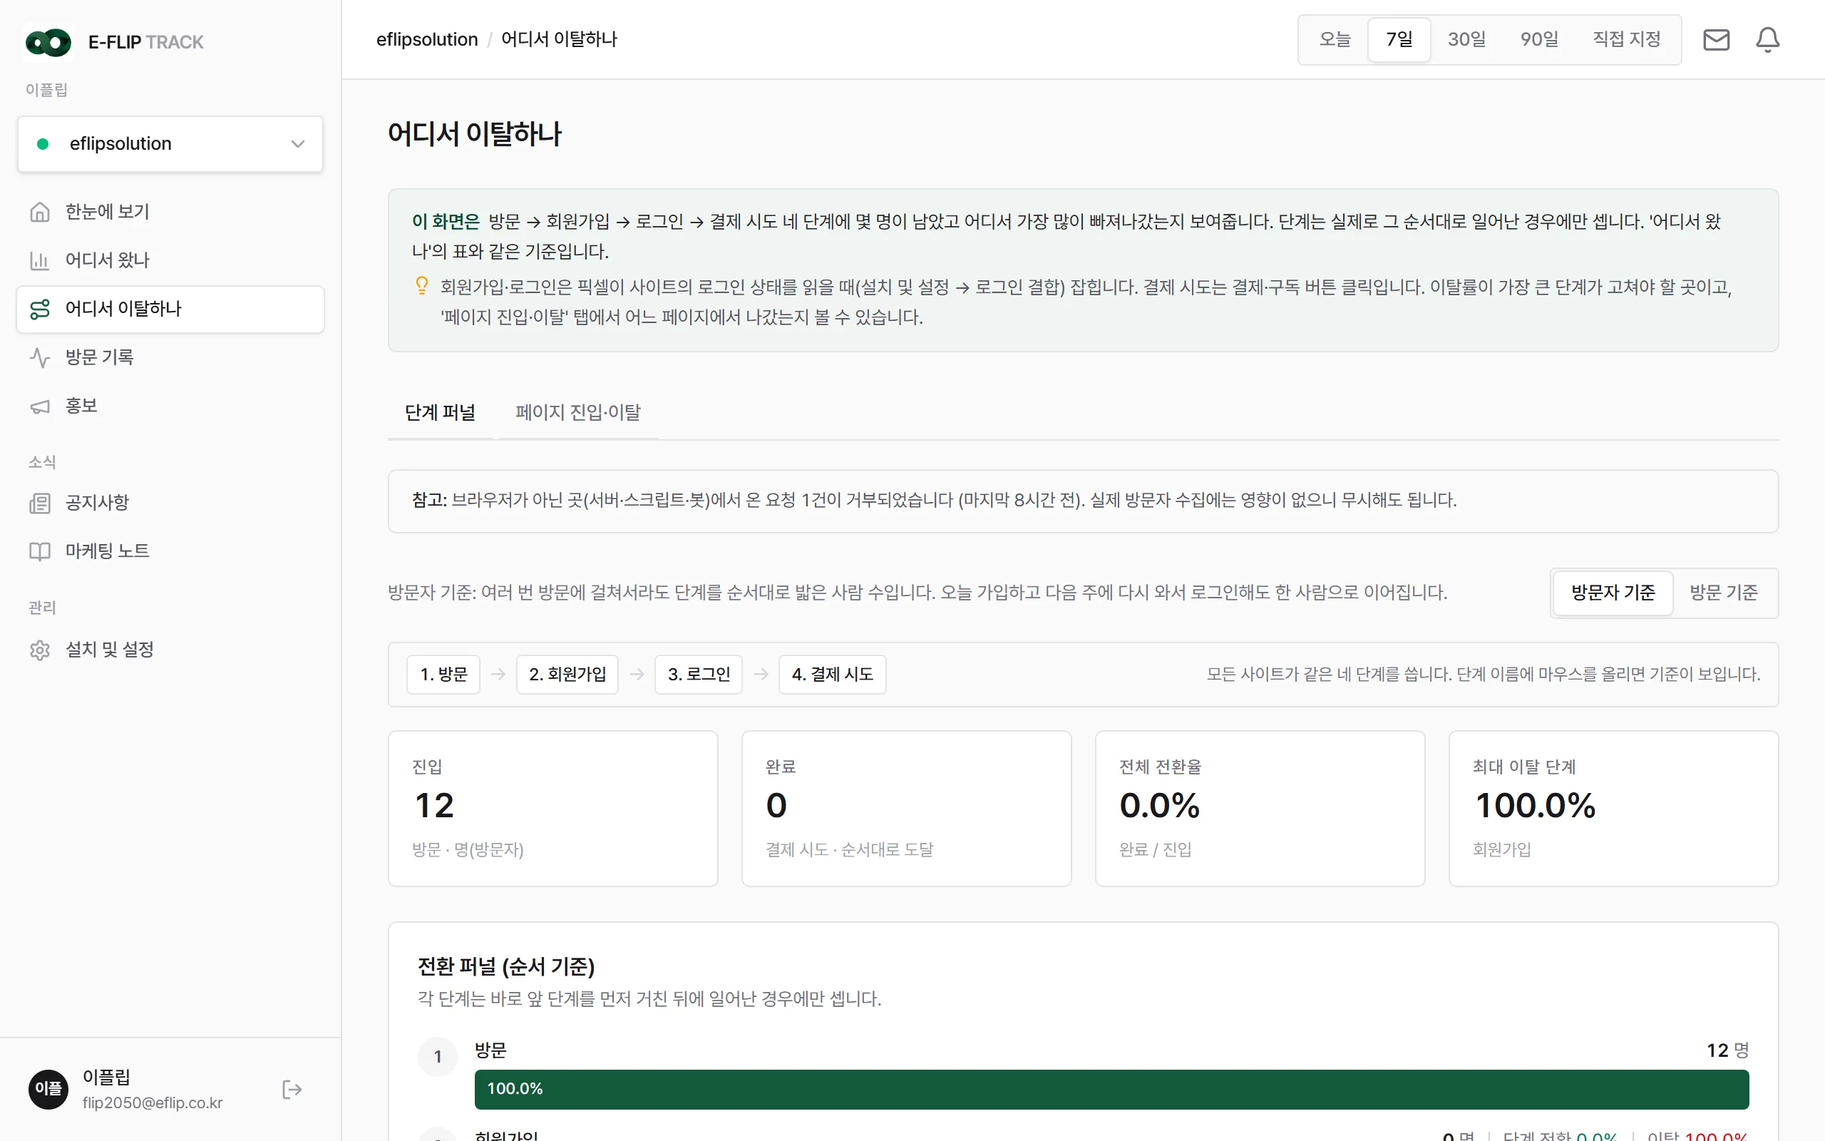Click the 전체 전환율 0.0% card
This screenshot has width=1825, height=1141.
tap(1260, 808)
